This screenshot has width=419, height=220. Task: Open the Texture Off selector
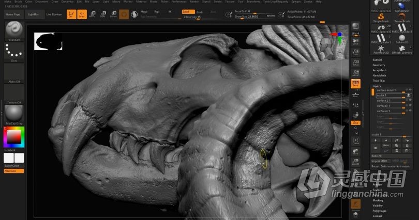[x=14, y=94]
